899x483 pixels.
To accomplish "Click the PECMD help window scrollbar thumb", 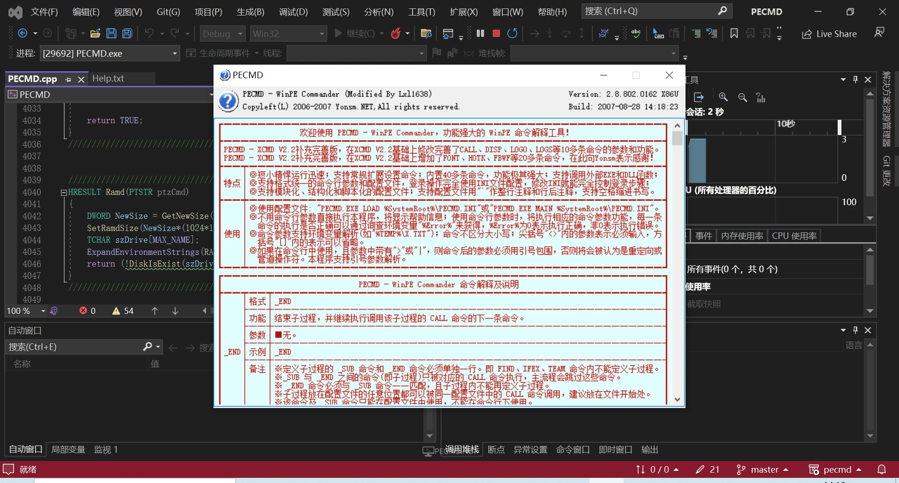I will tap(677, 138).
